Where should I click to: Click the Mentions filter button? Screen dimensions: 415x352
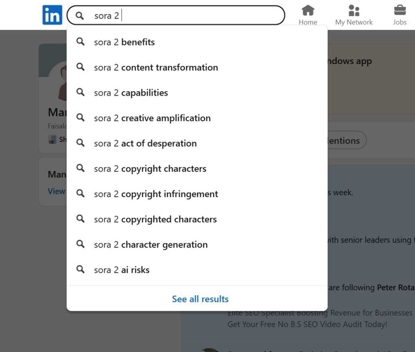pos(344,141)
